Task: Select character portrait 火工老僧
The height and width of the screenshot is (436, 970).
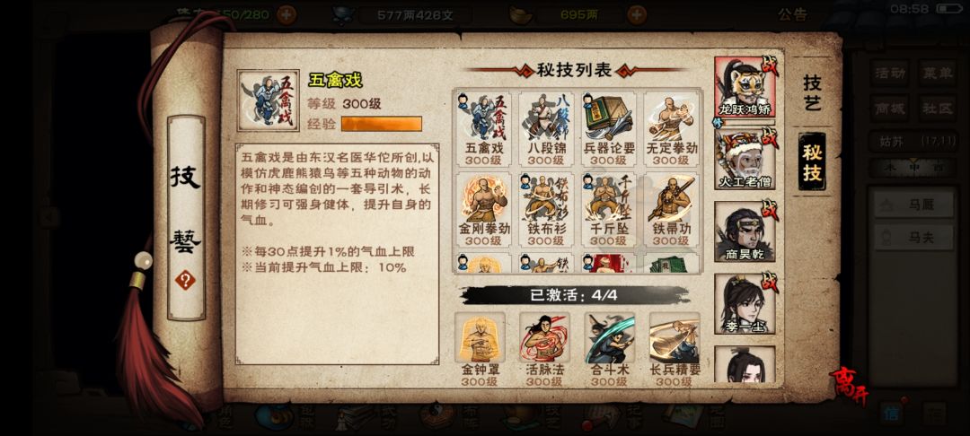Action: pos(745,160)
